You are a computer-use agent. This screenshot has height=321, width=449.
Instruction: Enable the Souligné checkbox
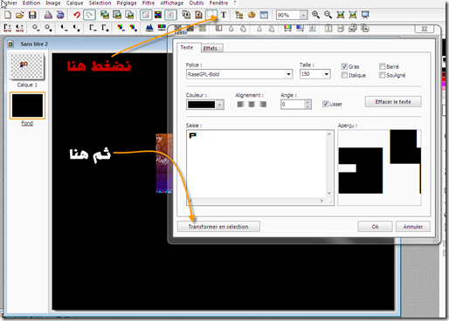pyautogui.click(x=382, y=75)
